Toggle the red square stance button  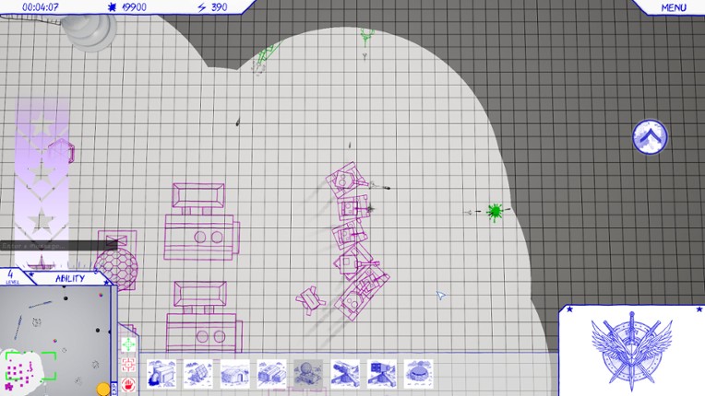(x=129, y=365)
